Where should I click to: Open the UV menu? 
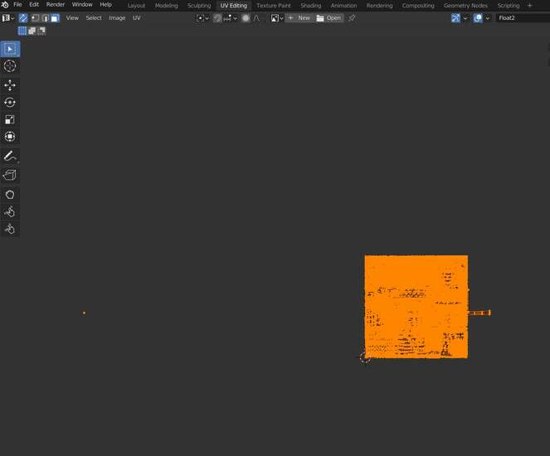136,18
